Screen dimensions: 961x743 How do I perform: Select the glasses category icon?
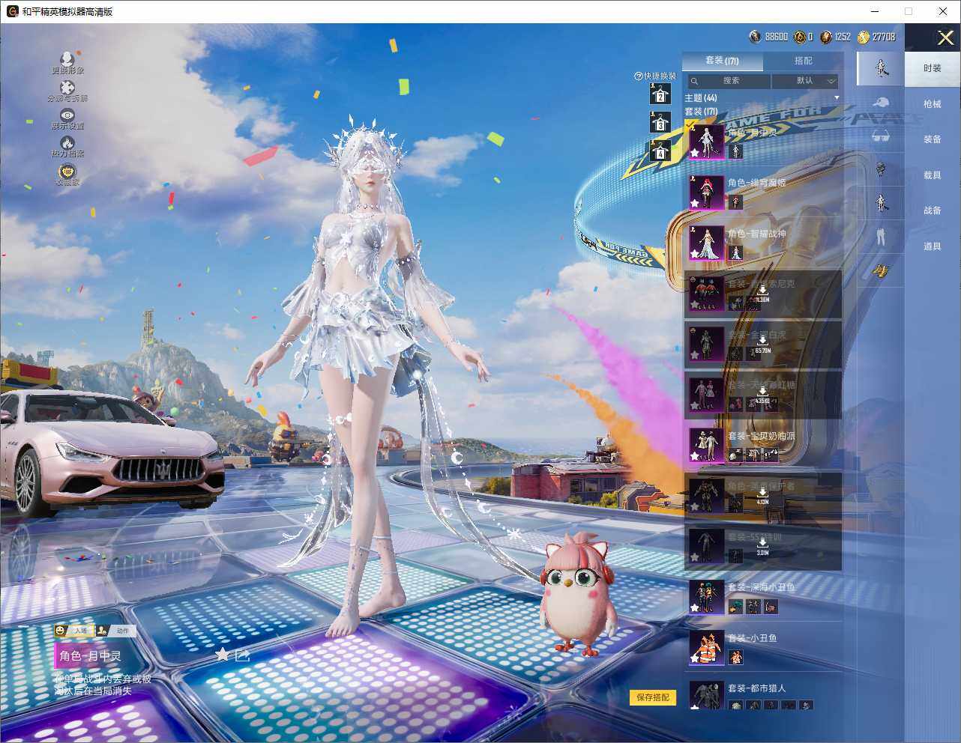pyautogui.click(x=882, y=136)
